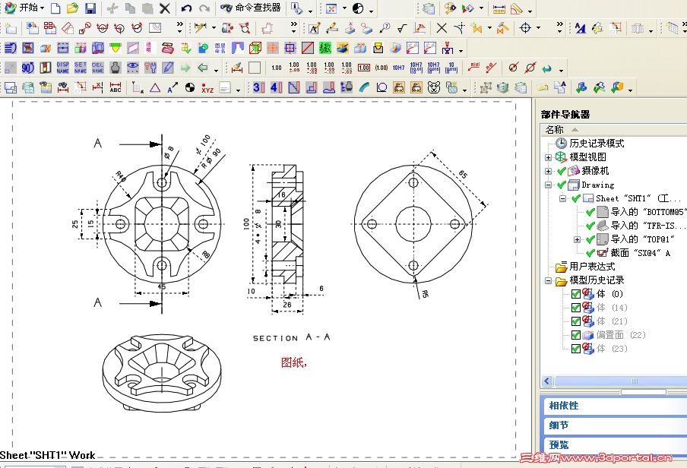Click the bear face icon

pos(434,87)
